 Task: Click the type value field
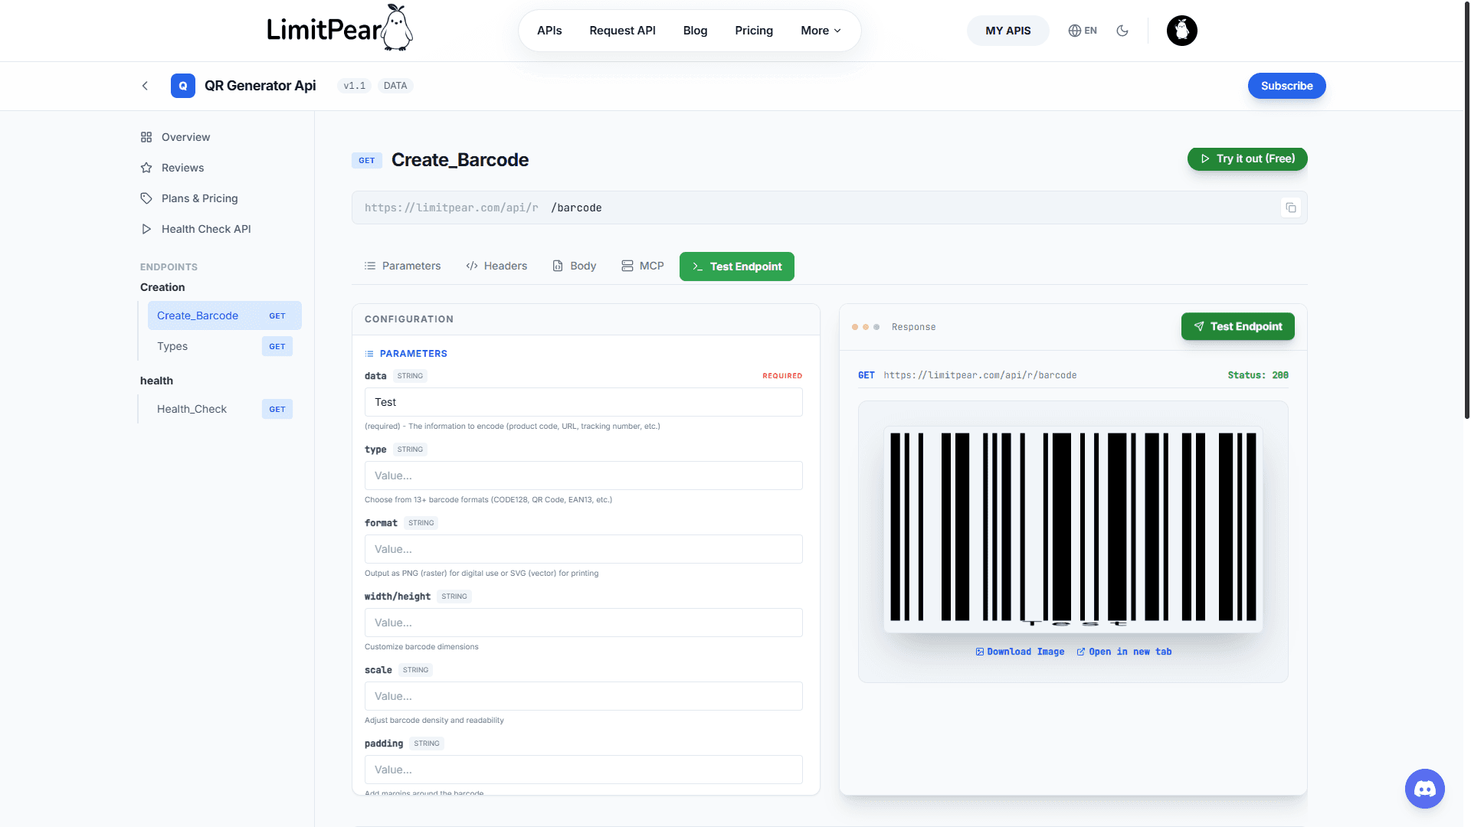point(583,476)
